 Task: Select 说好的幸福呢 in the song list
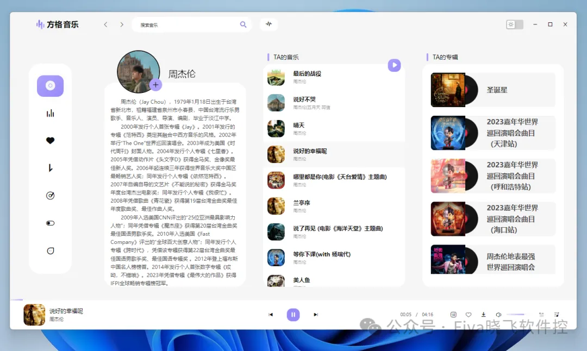pyautogui.click(x=334, y=154)
